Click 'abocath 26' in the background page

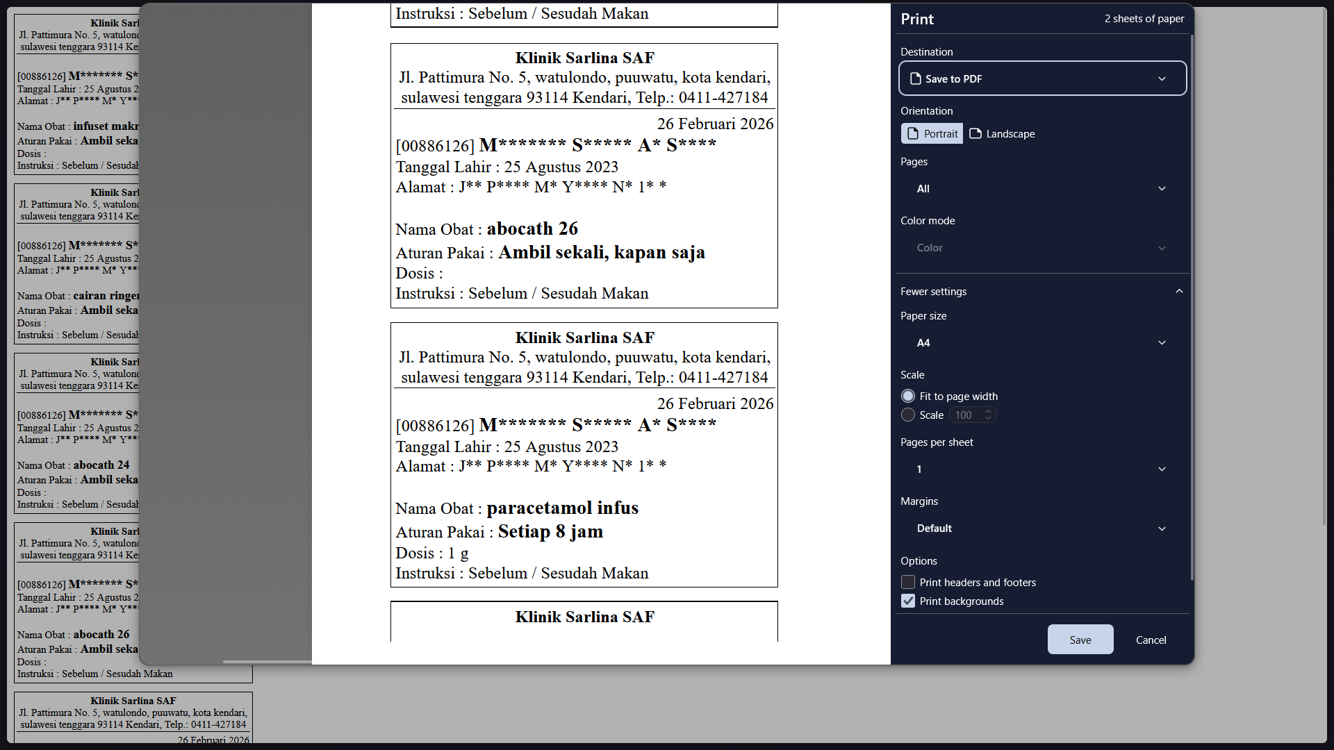[x=101, y=635]
